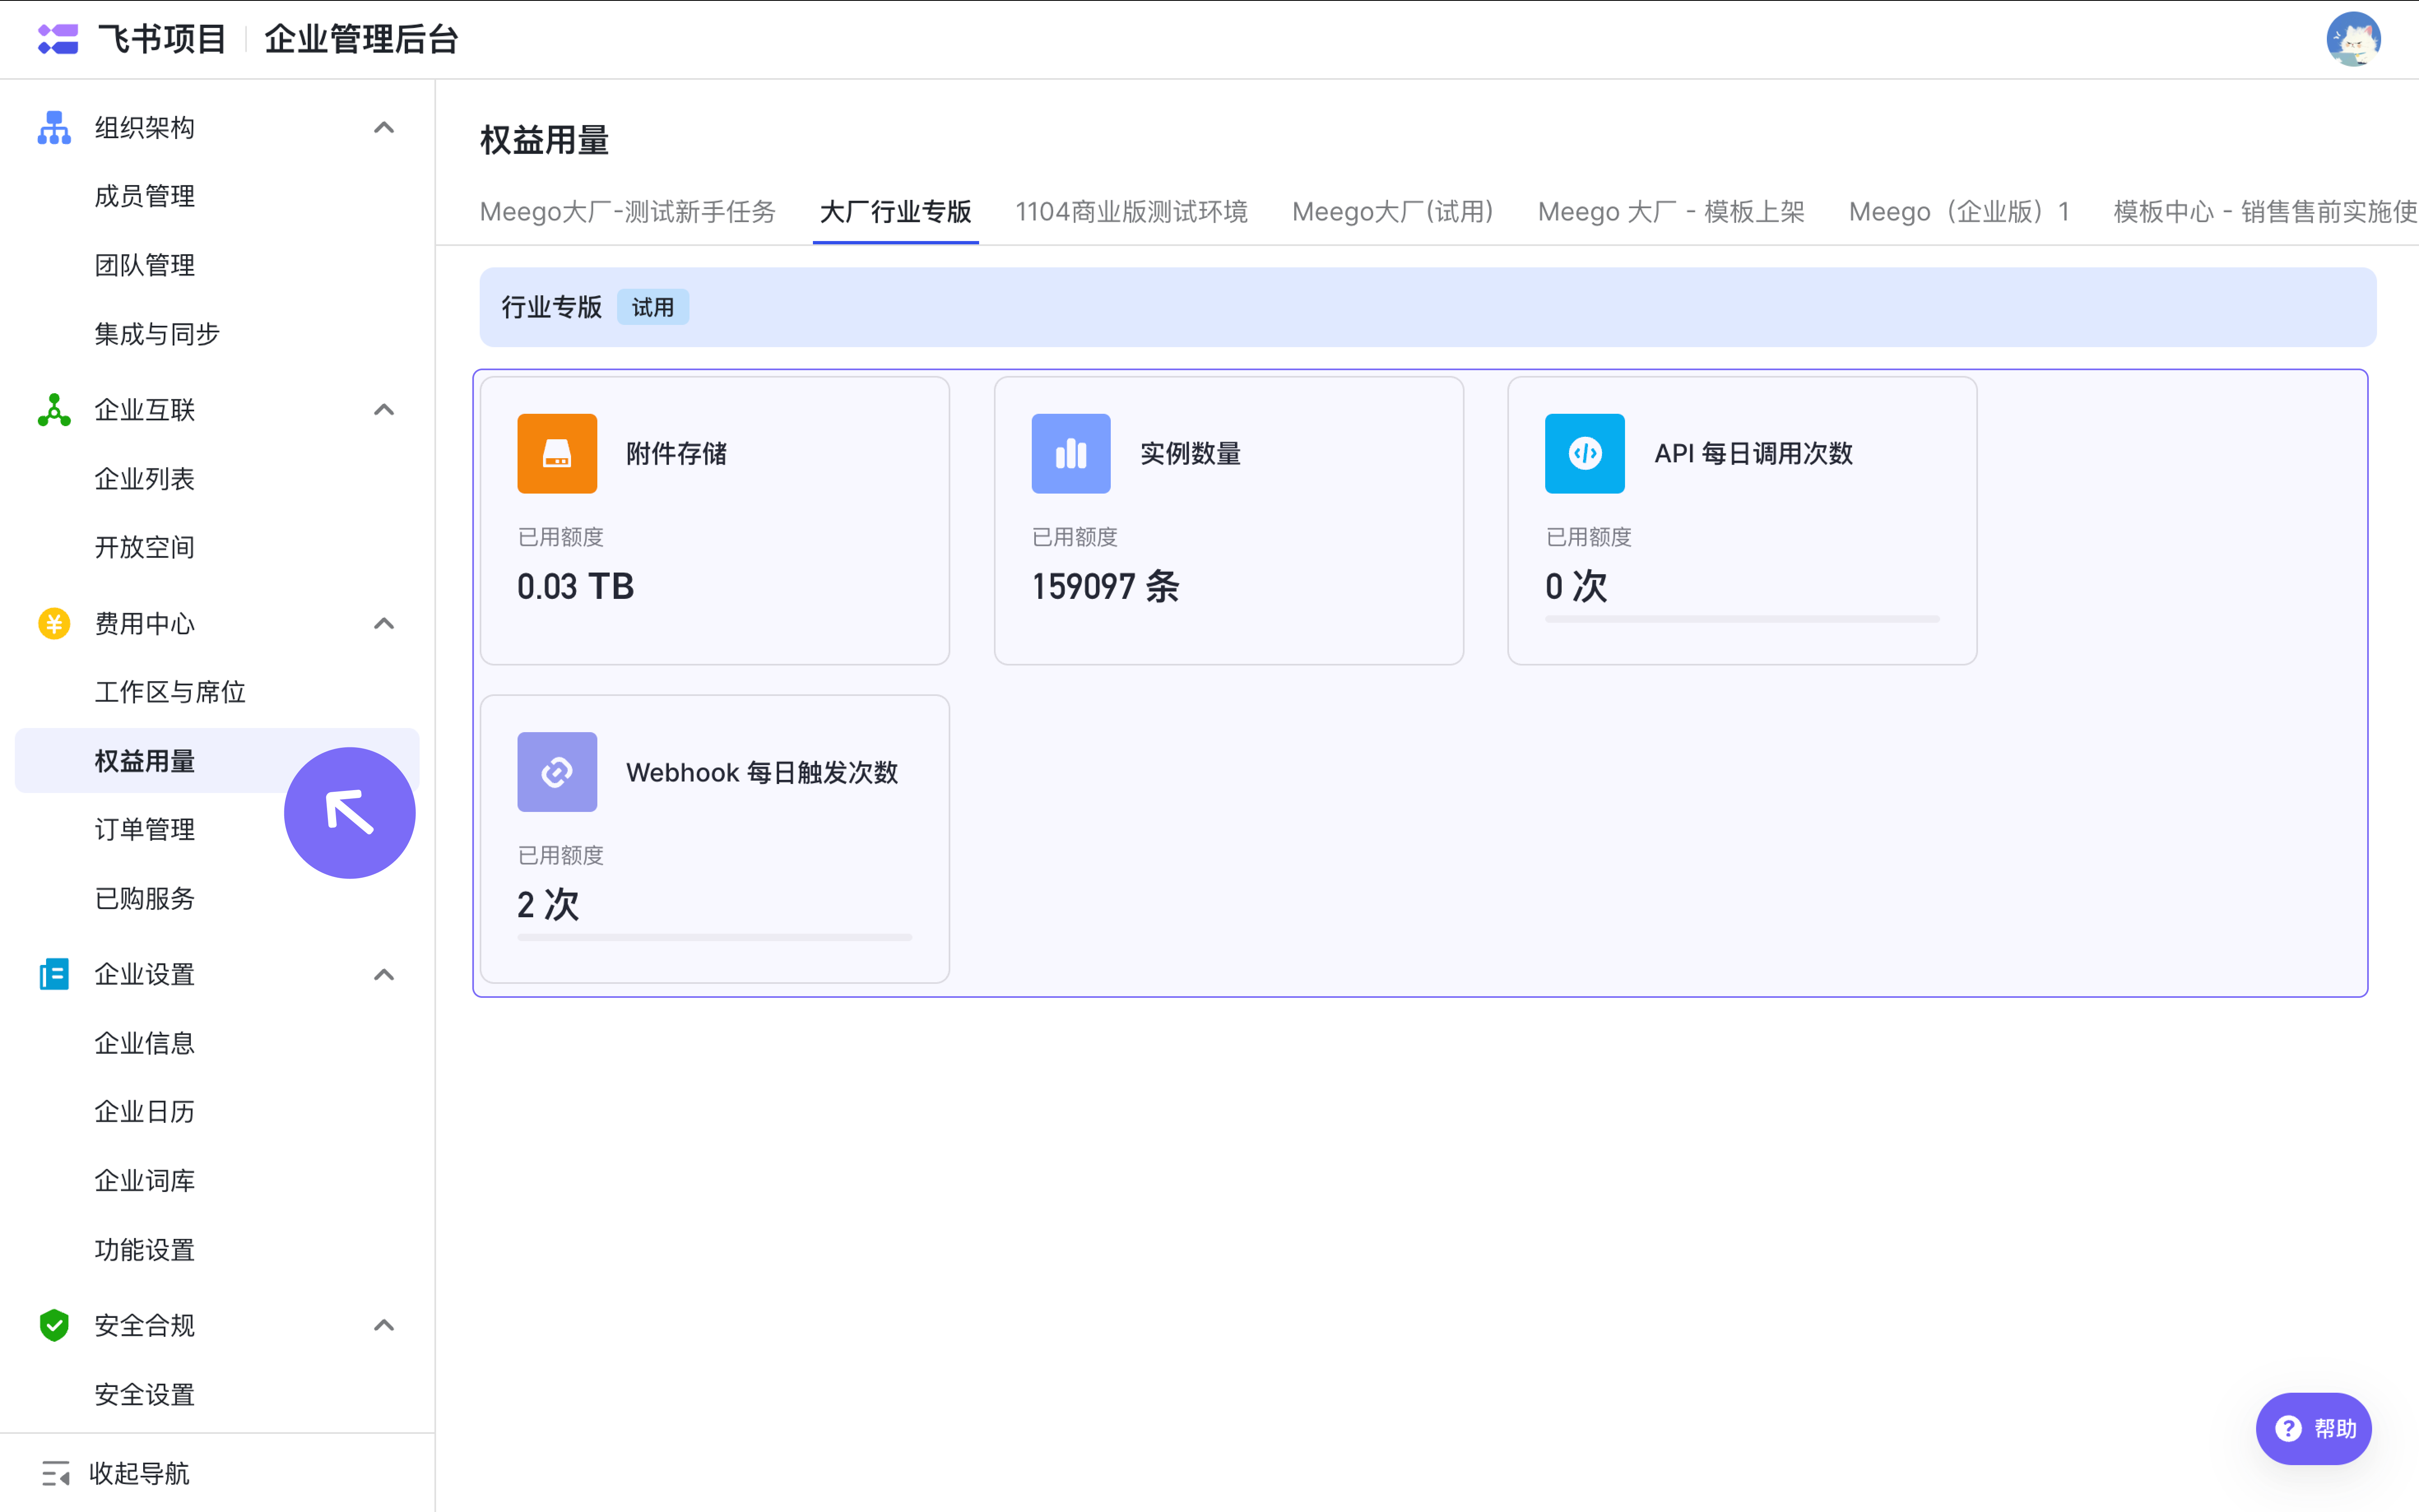Click the 权益用量 page heading
Image resolution: width=2419 pixels, height=1512 pixels.
[545, 140]
